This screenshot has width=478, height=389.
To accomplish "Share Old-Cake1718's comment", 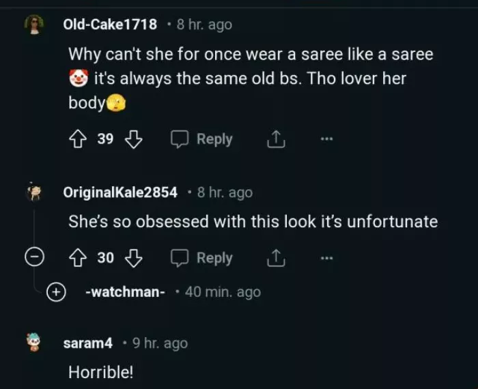I will tap(273, 139).
